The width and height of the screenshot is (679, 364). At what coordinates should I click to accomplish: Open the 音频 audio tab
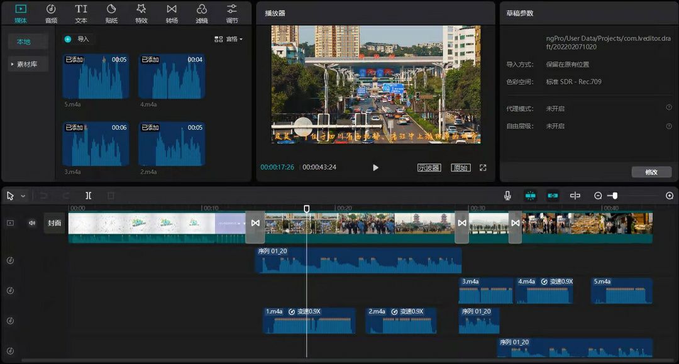click(x=51, y=13)
